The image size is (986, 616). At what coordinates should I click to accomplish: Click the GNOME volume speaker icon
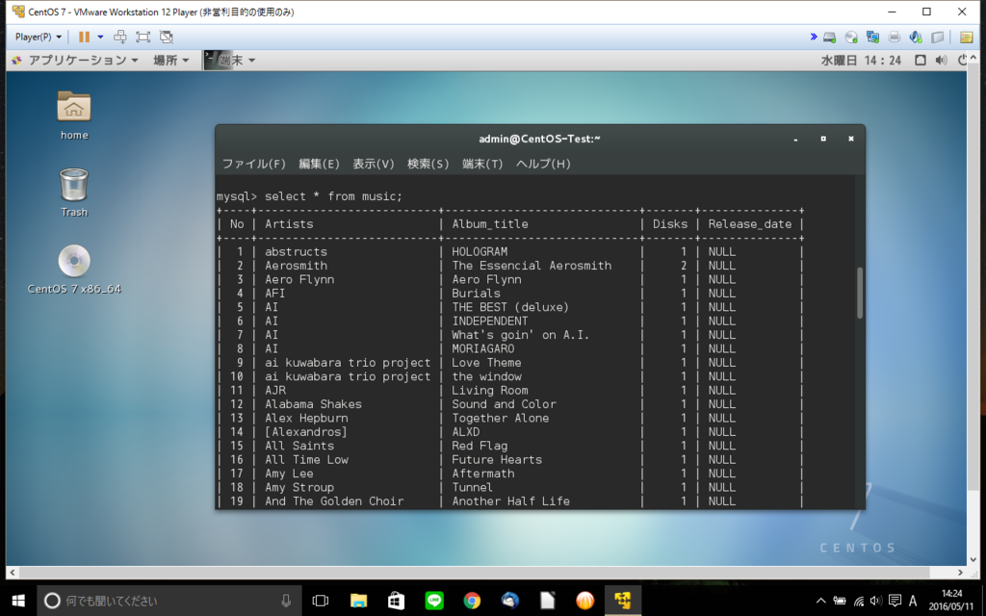coord(942,61)
